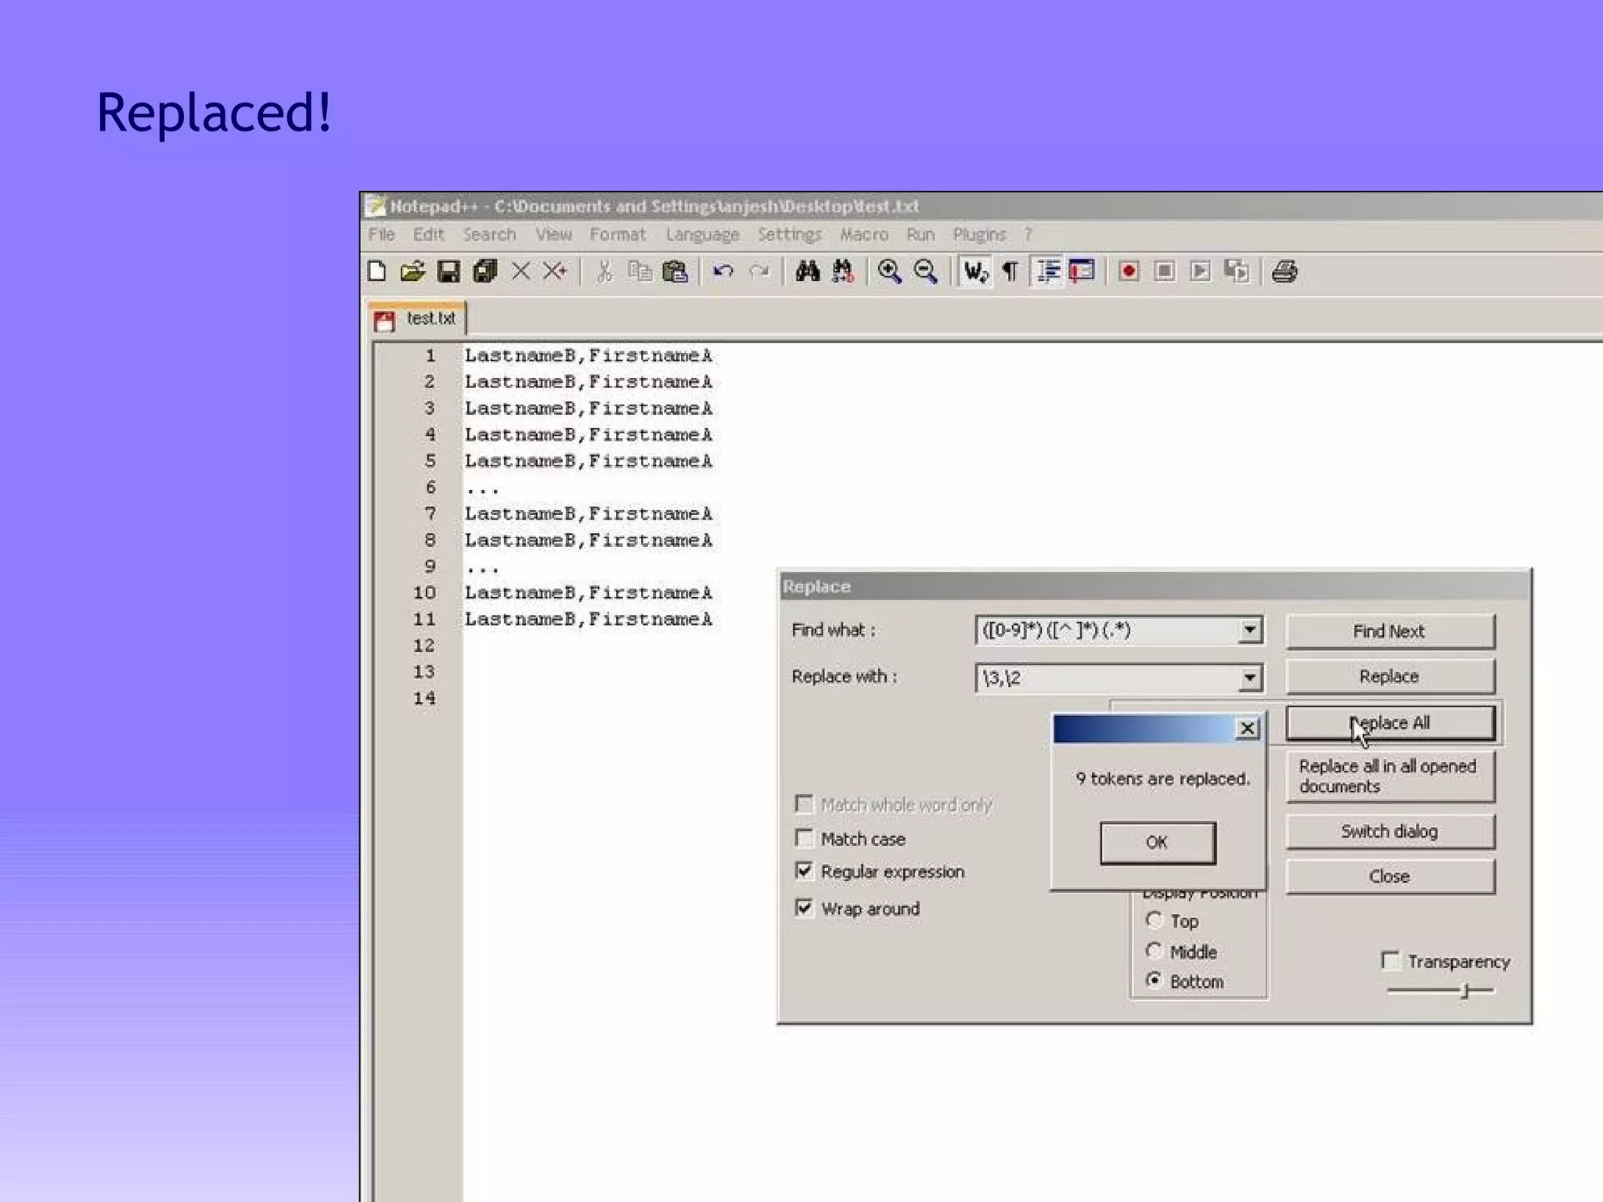Click the Transparency slider handle
Image resolution: width=1603 pixels, height=1202 pixels.
pos(1465,991)
